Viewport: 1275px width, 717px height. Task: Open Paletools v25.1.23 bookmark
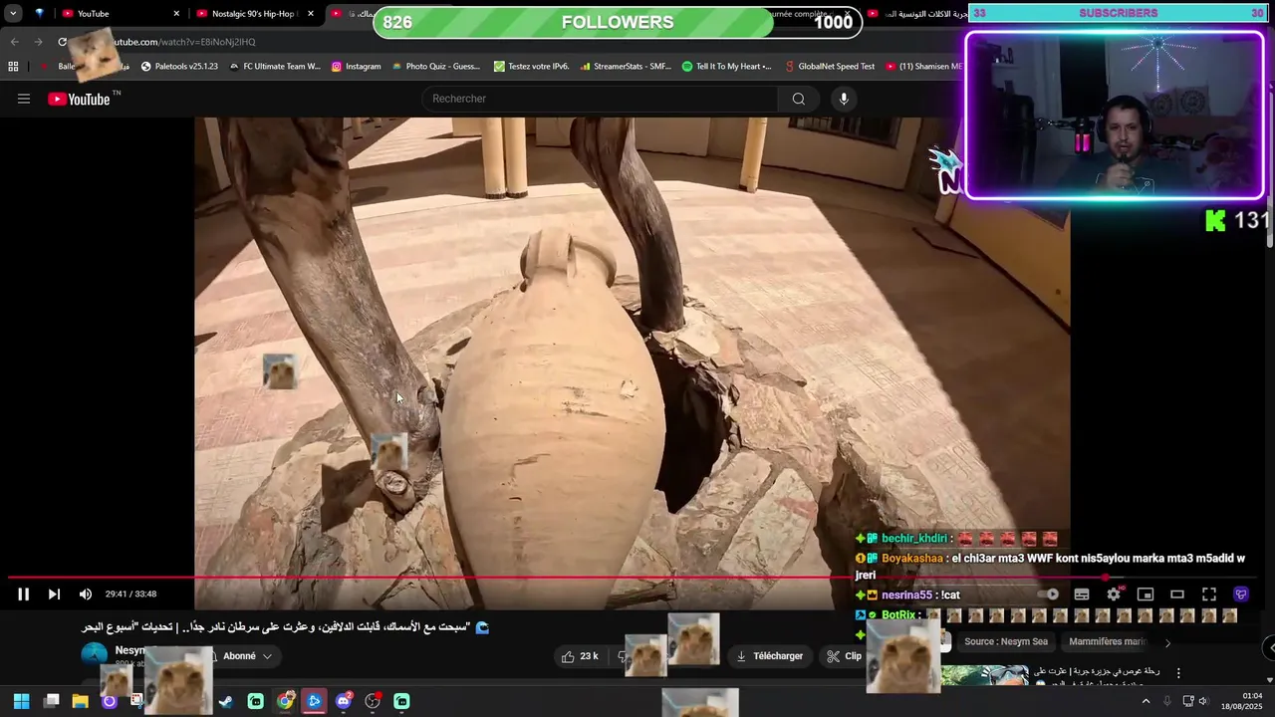(x=179, y=67)
